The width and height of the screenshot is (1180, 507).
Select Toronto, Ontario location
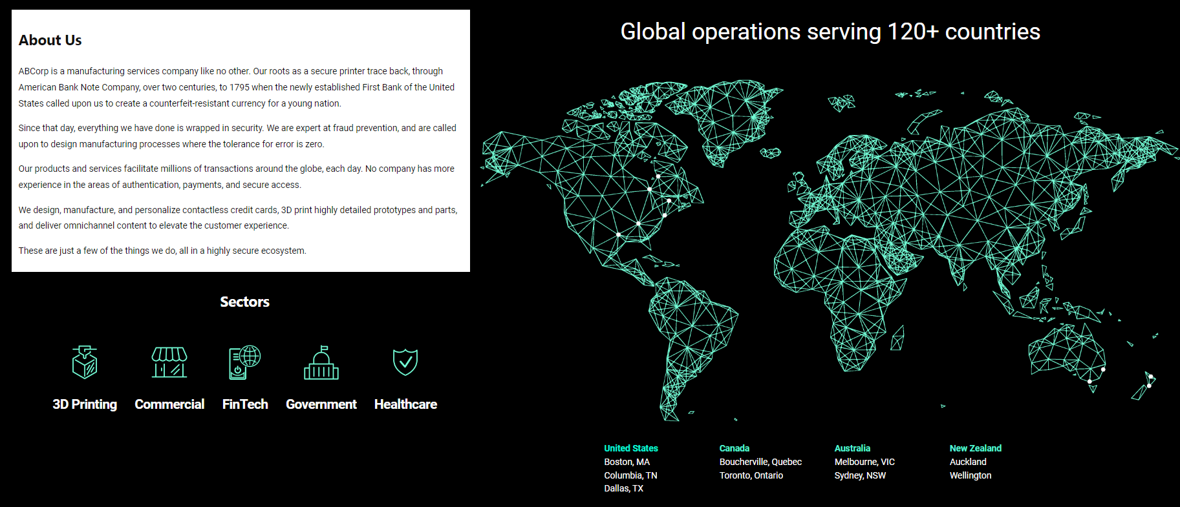(751, 475)
